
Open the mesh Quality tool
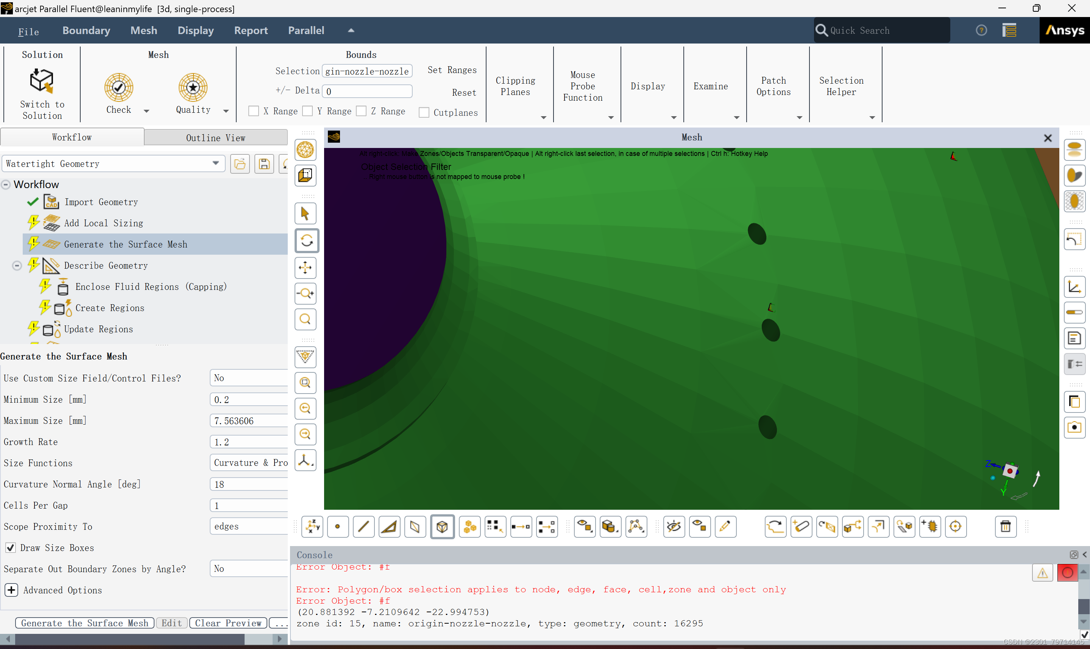pyautogui.click(x=193, y=87)
